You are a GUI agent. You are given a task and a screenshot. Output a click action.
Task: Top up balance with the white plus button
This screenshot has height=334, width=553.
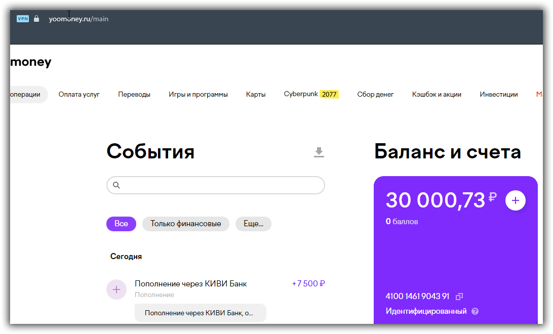(515, 200)
